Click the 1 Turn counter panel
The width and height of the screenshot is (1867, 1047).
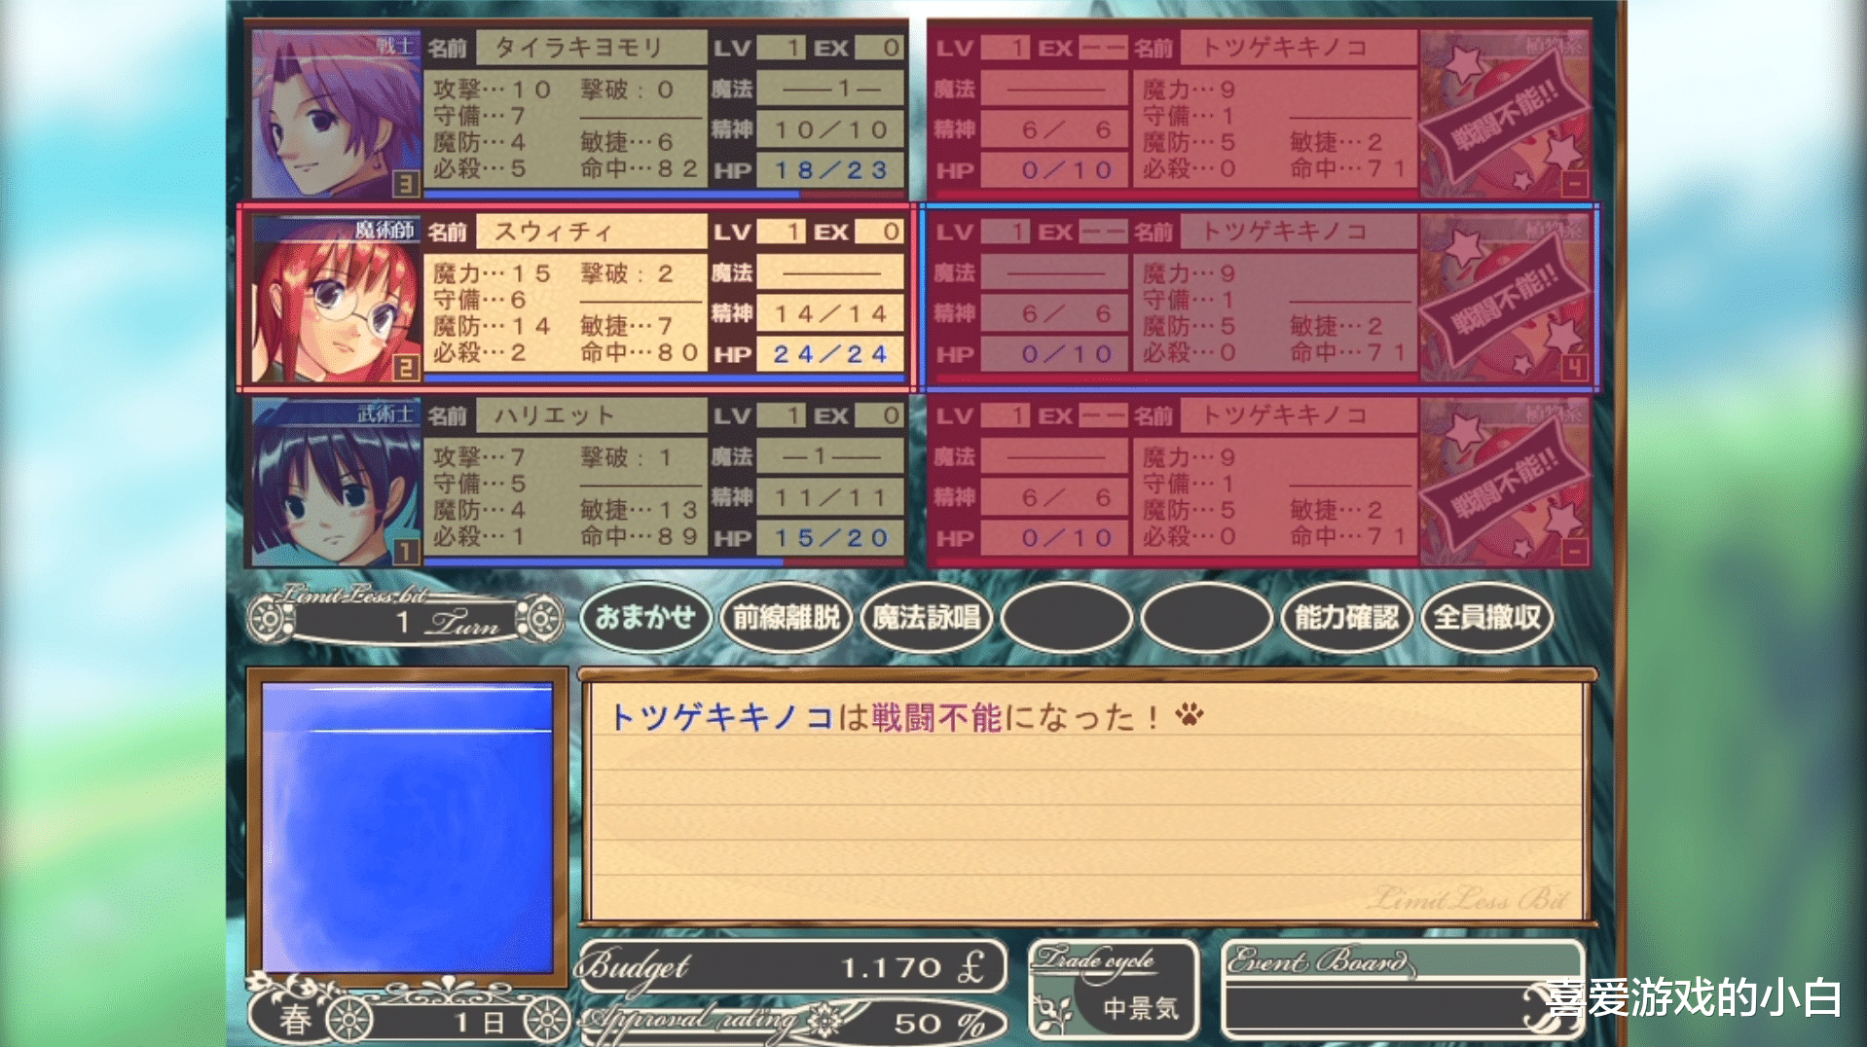coord(407,620)
